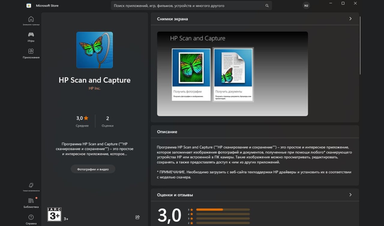Open the Home page sidebar icon
Image resolution: width=384 pixels, height=226 pixels.
click(x=31, y=20)
